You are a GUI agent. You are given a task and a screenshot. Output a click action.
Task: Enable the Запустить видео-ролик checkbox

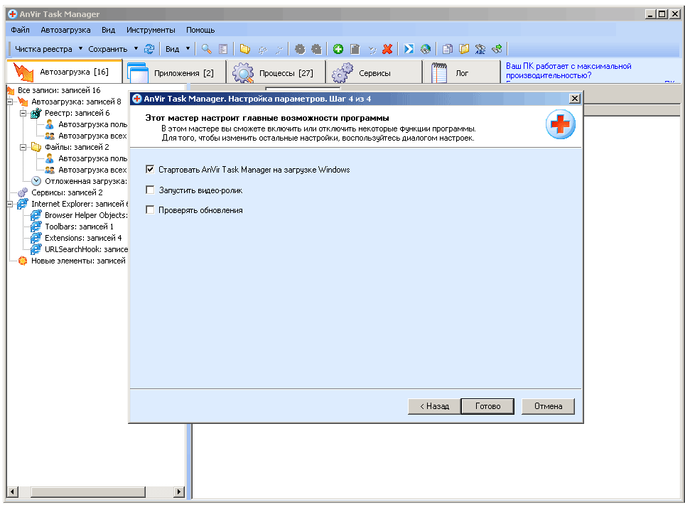(x=150, y=190)
